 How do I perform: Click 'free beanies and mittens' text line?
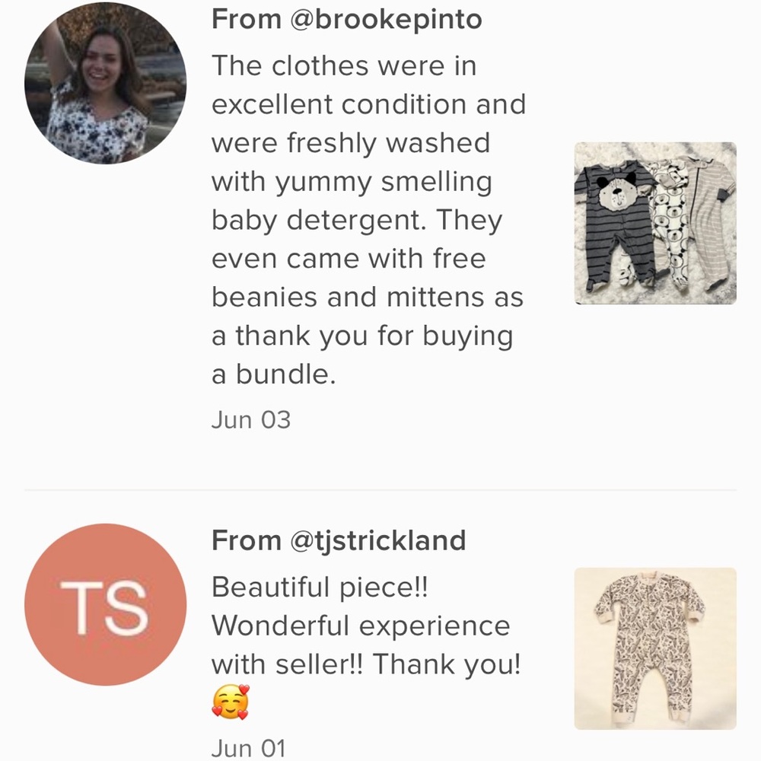tap(368, 297)
